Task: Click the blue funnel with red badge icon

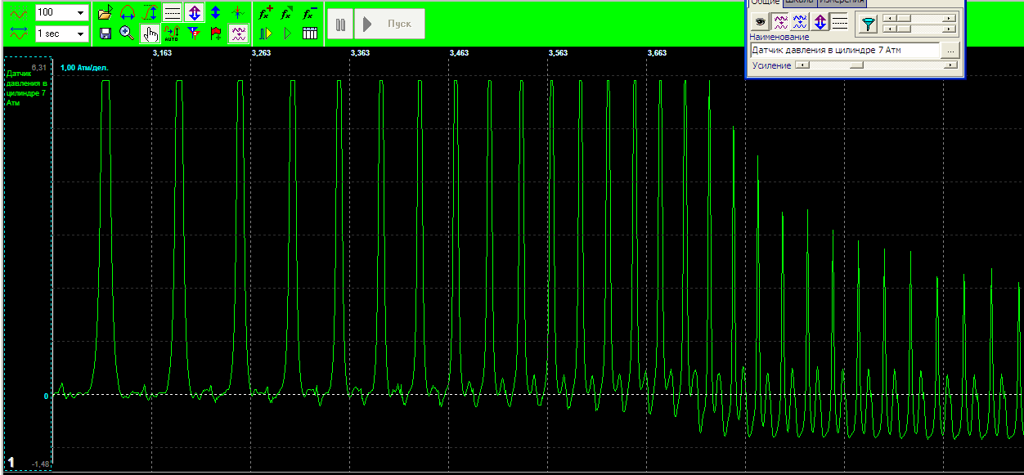Action: pos(194,34)
